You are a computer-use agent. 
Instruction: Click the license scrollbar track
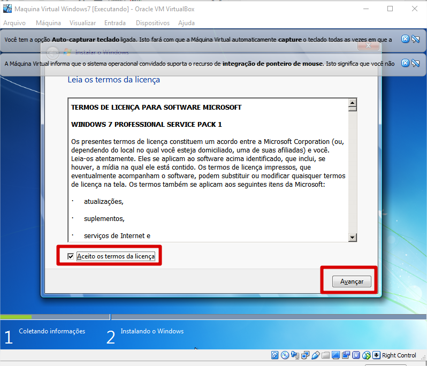pyautogui.click(x=353, y=172)
